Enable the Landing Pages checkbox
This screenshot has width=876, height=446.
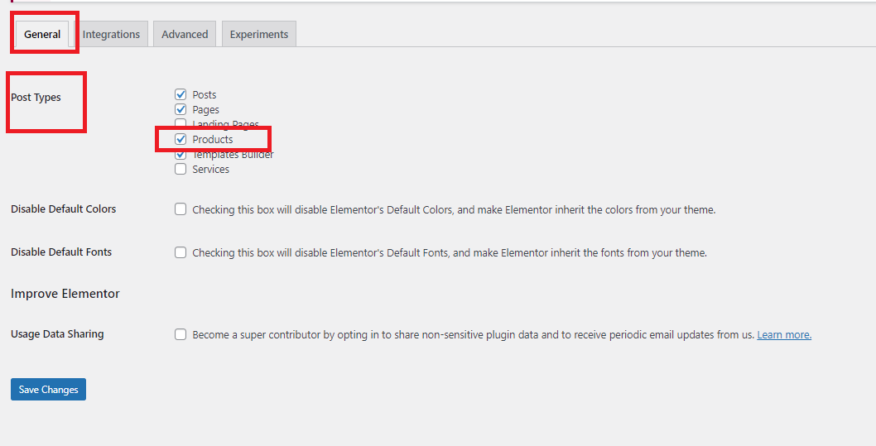[x=180, y=122]
